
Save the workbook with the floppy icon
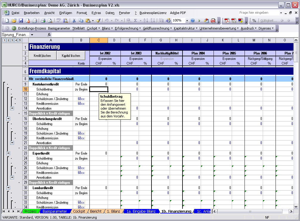click(21, 21)
